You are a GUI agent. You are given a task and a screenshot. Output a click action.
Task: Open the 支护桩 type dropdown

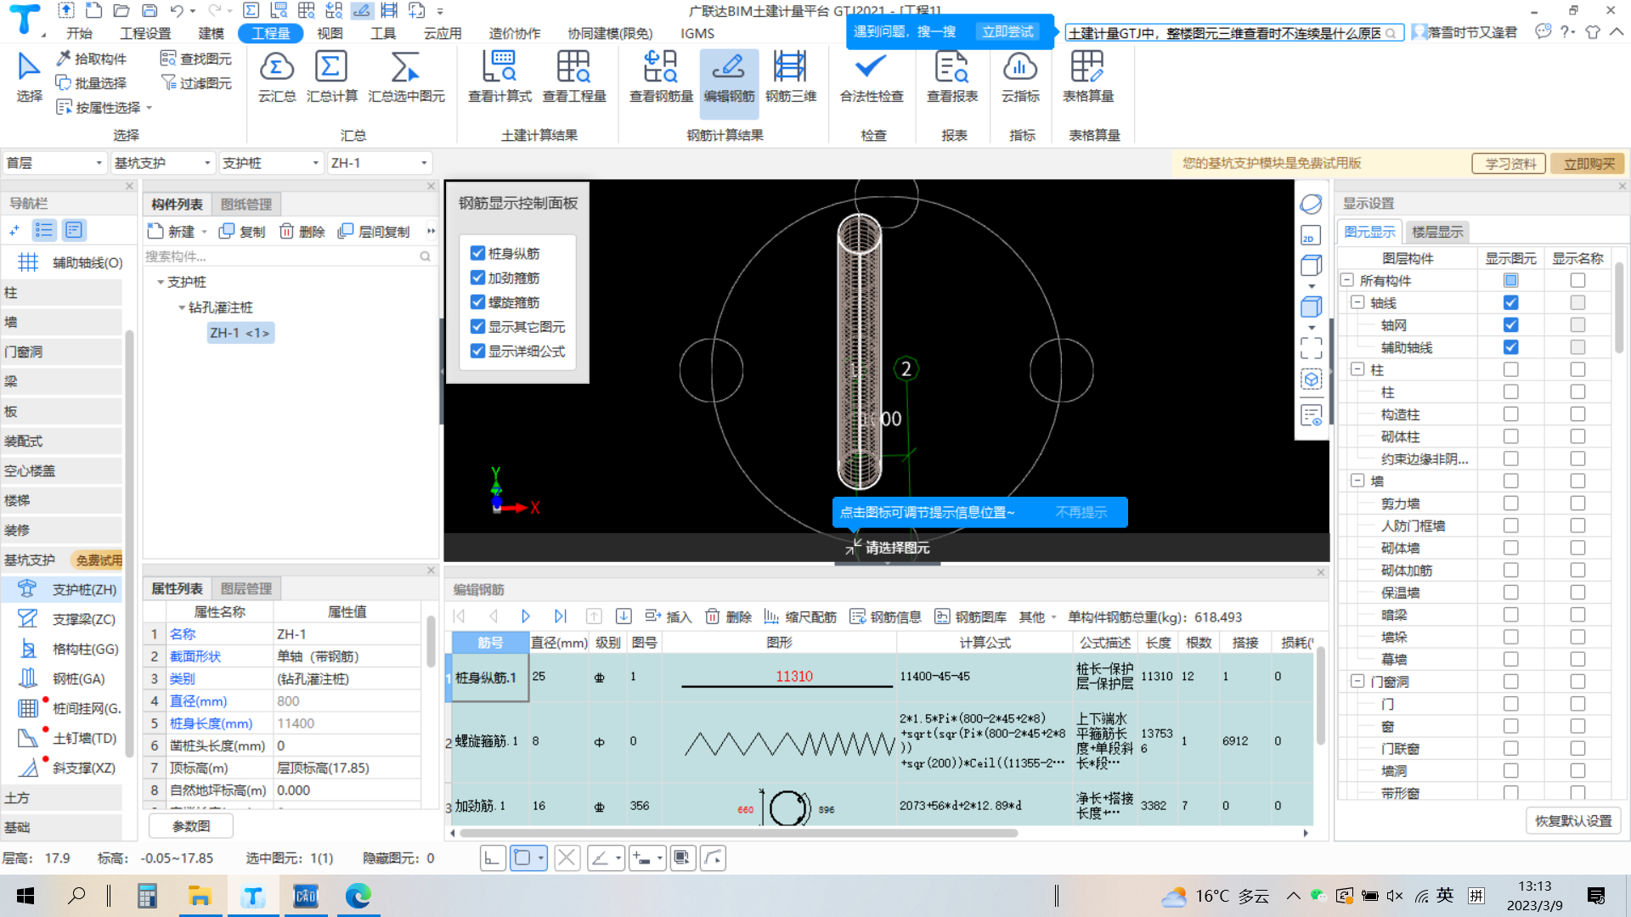pyautogui.click(x=271, y=163)
